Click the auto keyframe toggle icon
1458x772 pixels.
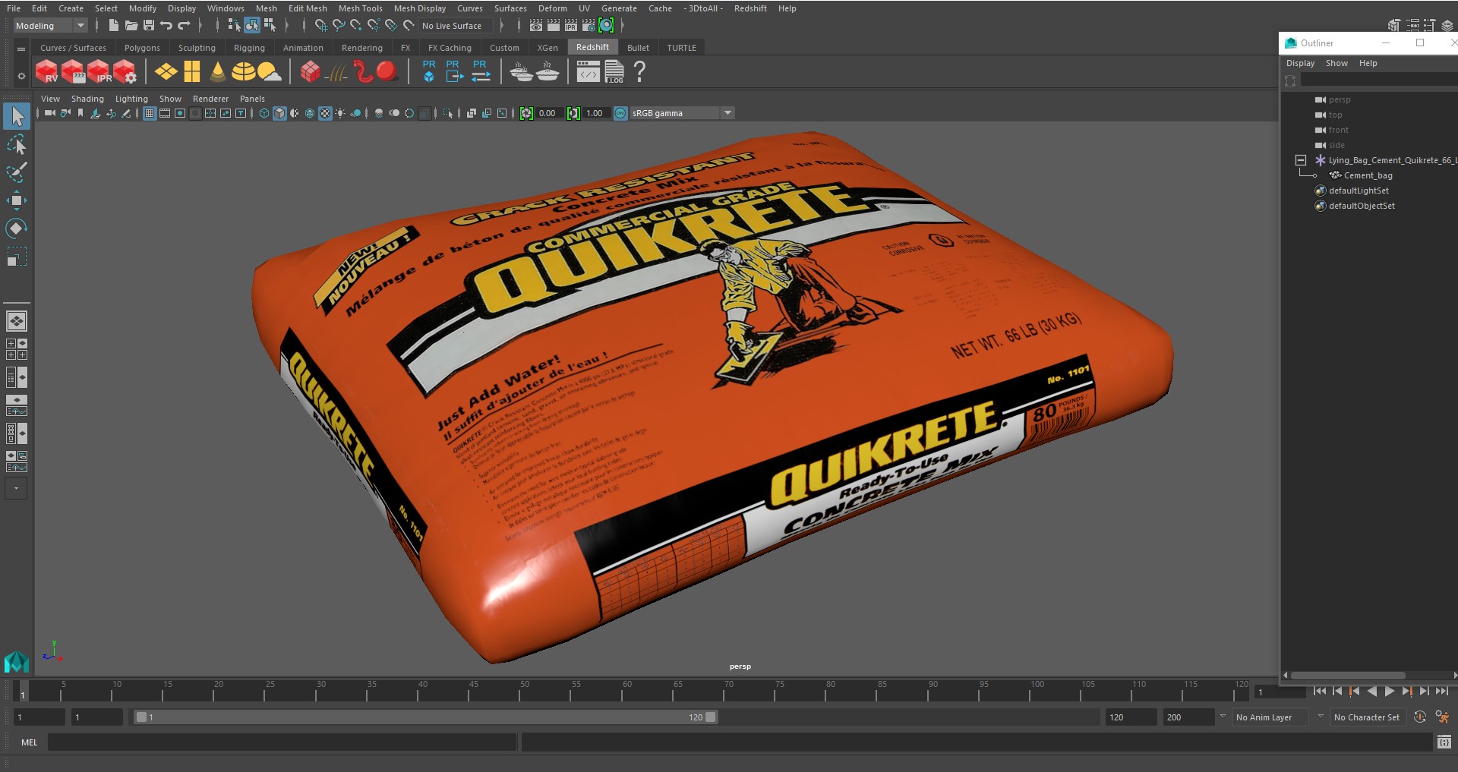coord(1420,717)
